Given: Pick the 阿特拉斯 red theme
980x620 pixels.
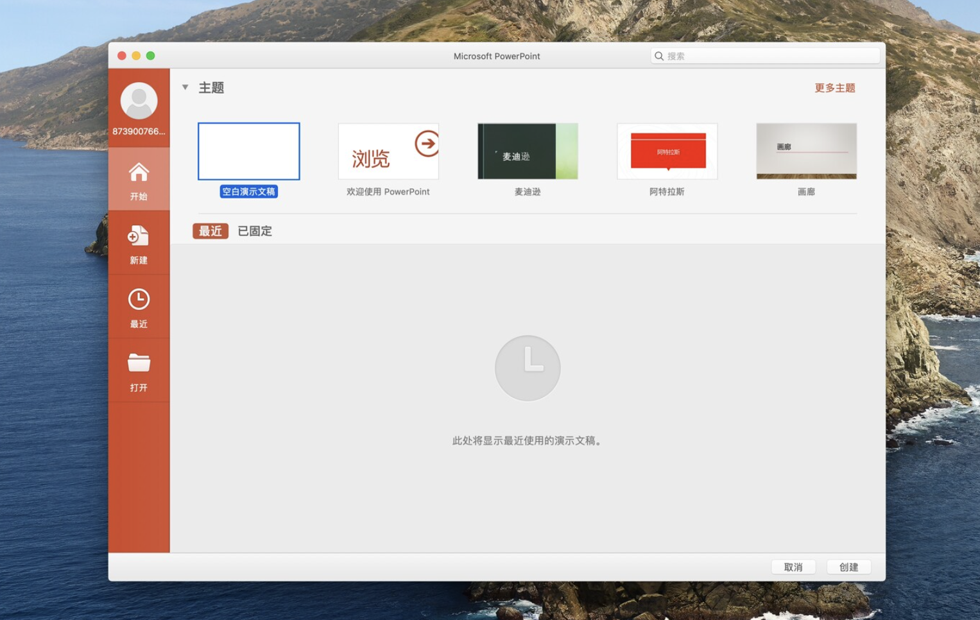Looking at the screenshot, I should 667,151.
